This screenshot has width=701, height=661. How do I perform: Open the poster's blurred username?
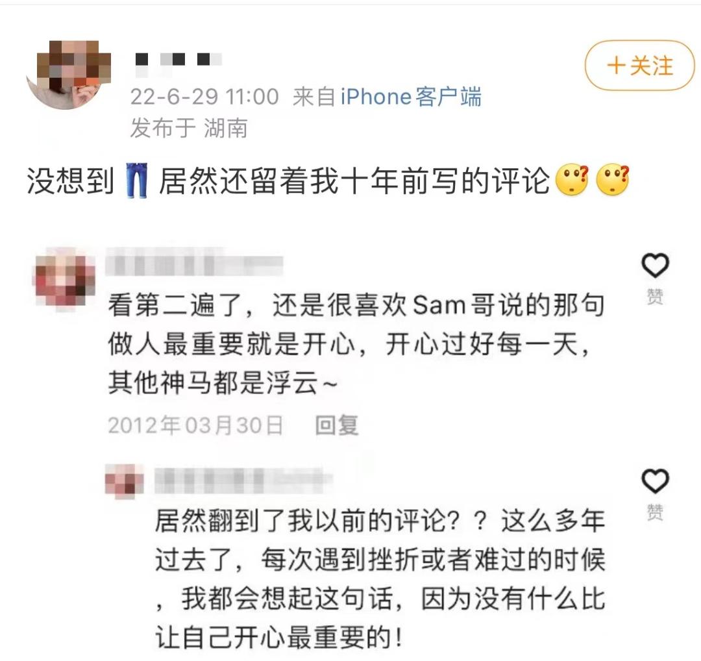[x=178, y=60]
